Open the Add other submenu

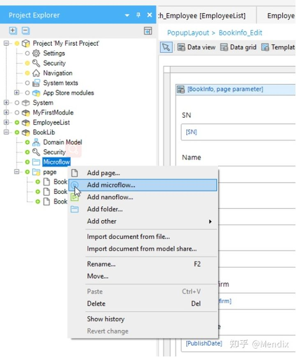tap(143, 221)
